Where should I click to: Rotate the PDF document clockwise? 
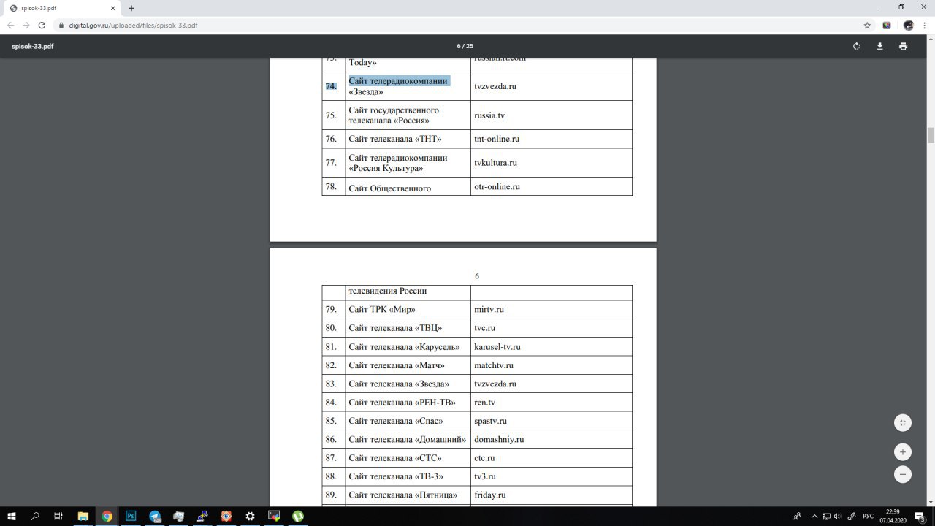coord(856,46)
